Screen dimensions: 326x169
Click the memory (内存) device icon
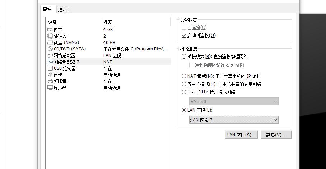[50, 30]
